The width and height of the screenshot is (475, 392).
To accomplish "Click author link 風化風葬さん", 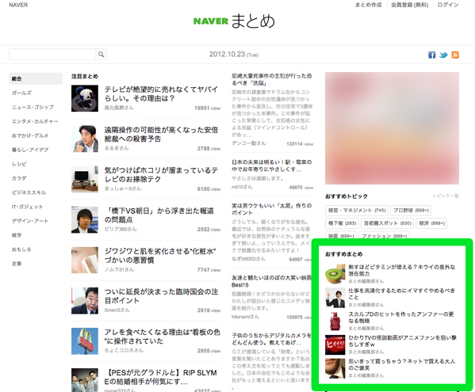I will pos(119,108).
